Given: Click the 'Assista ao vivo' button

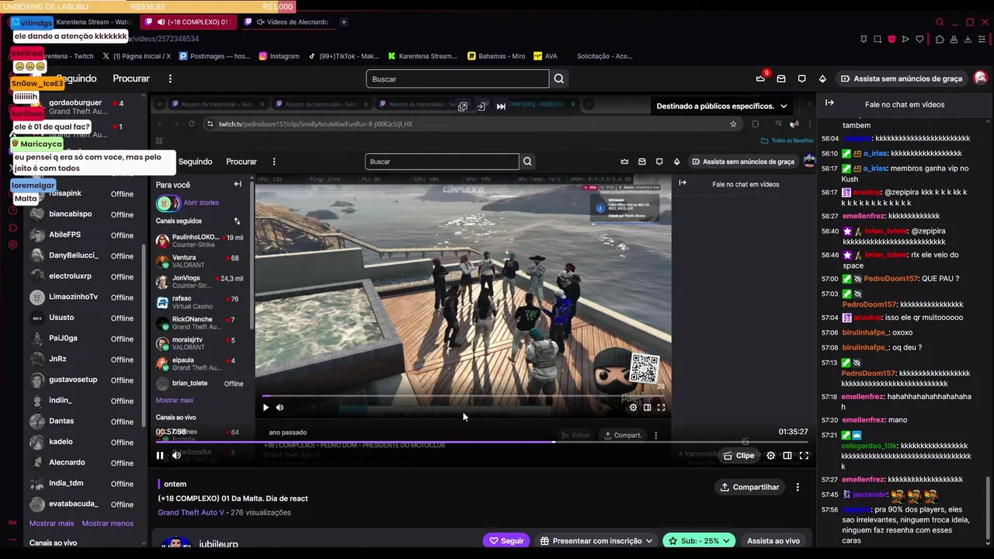Looking at the screenshot, I should coord(773,540).
